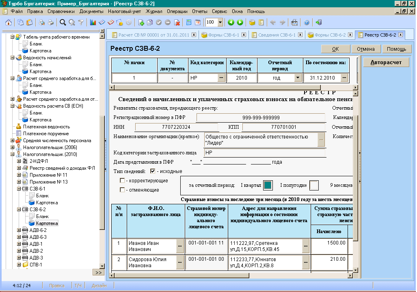Click the calculator icon in the toolbar
This screenshot has height=292, width=417.
click(x=188, y=22)
